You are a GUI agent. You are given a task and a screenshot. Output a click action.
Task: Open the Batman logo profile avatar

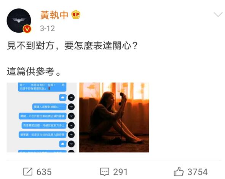pyautogui.click(x=19, y=21)
